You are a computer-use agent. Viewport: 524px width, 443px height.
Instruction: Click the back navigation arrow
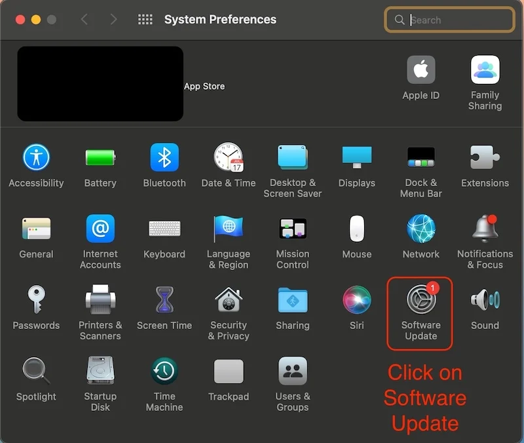84,20
